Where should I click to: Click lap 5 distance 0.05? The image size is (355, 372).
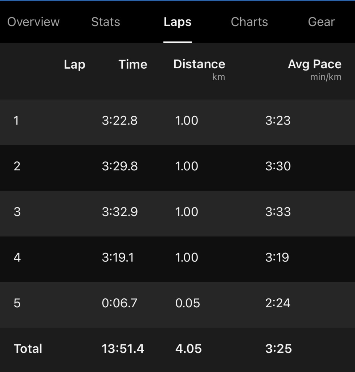coord(188,303)
